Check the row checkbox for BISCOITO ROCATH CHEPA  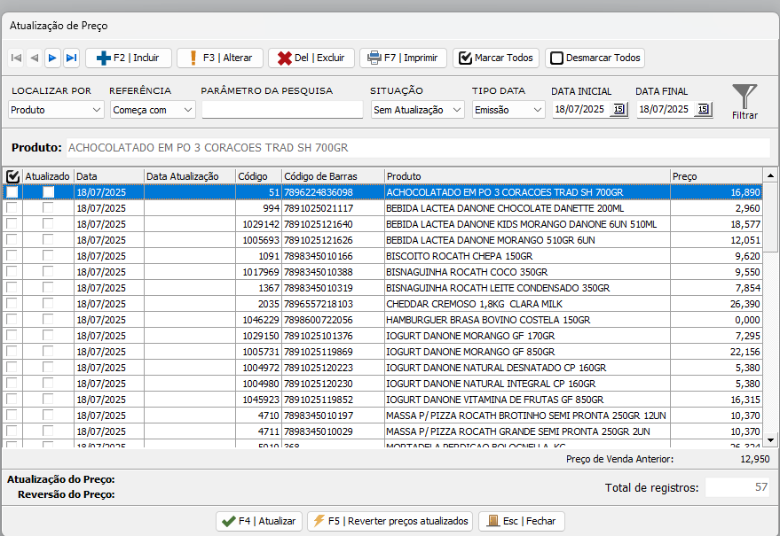click(x=12, y=256)
